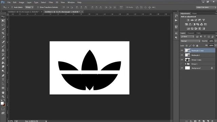
Task: Hide the Rectangle 1 layer
Action: pyautogui.click(x=182, y=55)
